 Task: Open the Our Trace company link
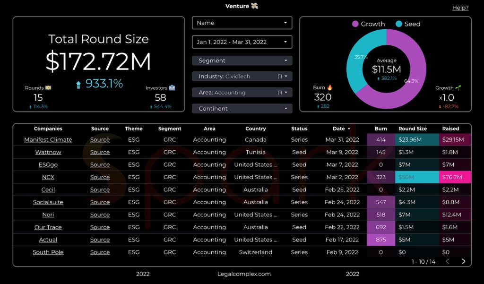coord(48,227)
